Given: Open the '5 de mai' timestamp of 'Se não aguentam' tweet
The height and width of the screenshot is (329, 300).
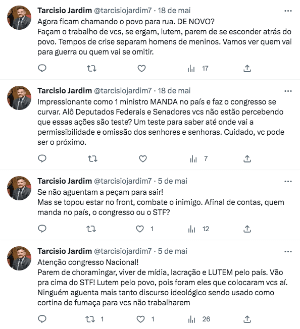Looking at the screenshot, I should (173, 181).
